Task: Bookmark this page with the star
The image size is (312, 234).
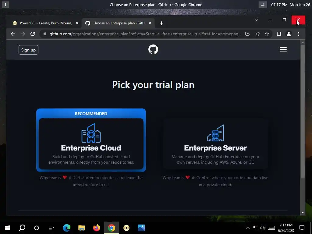Action: pos(267,34)
